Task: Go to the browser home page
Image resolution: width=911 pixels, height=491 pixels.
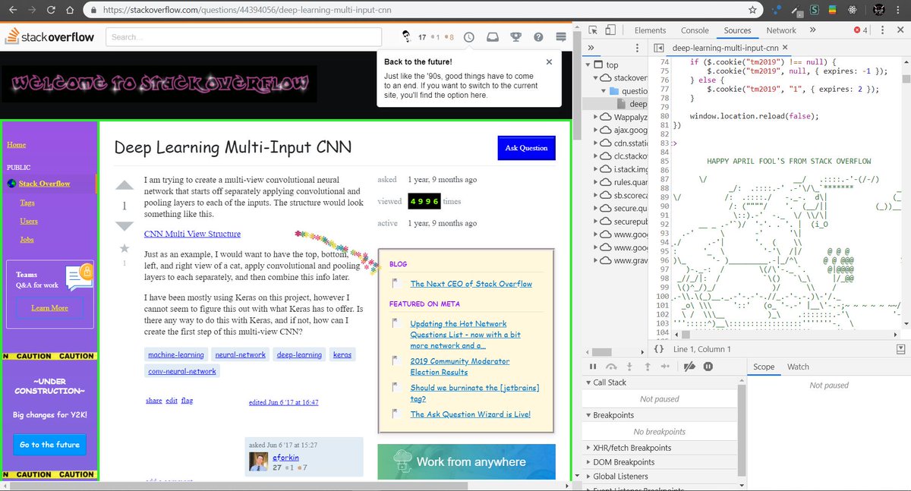Action: point(69,11)
